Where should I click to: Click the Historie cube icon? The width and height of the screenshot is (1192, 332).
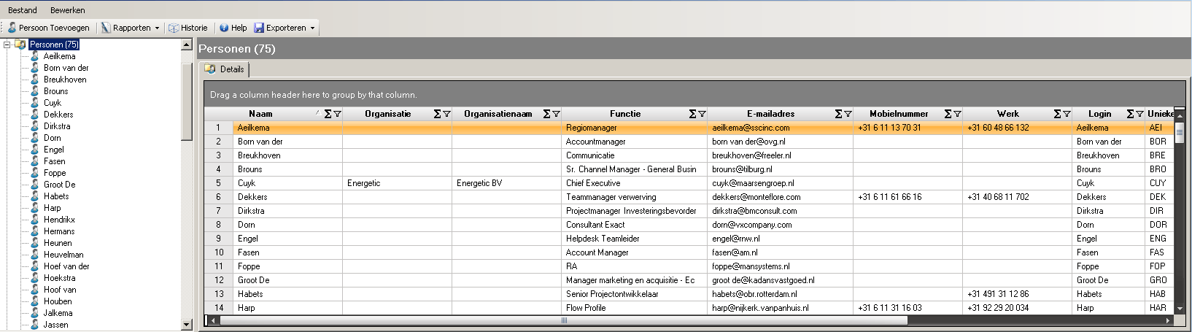pos(174,28)
